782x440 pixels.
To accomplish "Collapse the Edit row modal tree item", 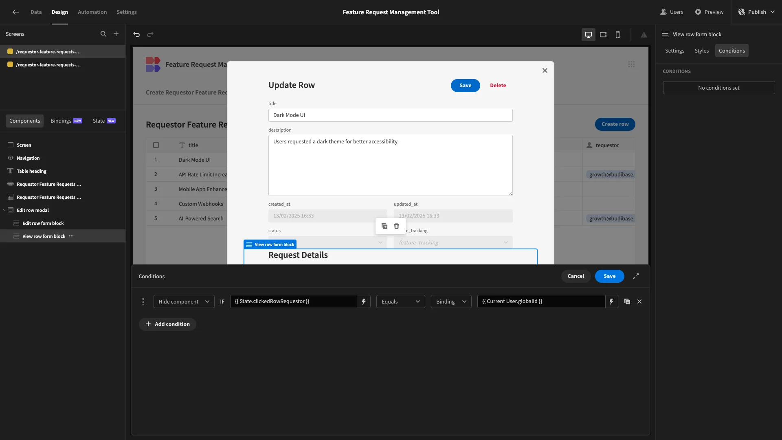I will [x=4, y=210].
